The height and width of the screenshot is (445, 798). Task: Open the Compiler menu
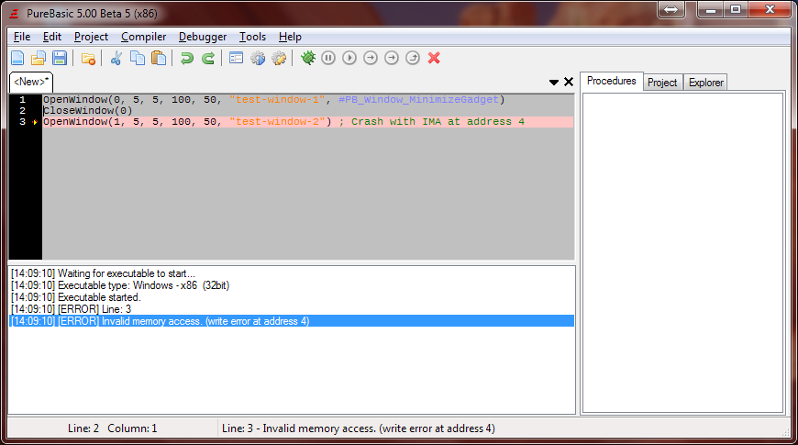click(x=143, y=37)
